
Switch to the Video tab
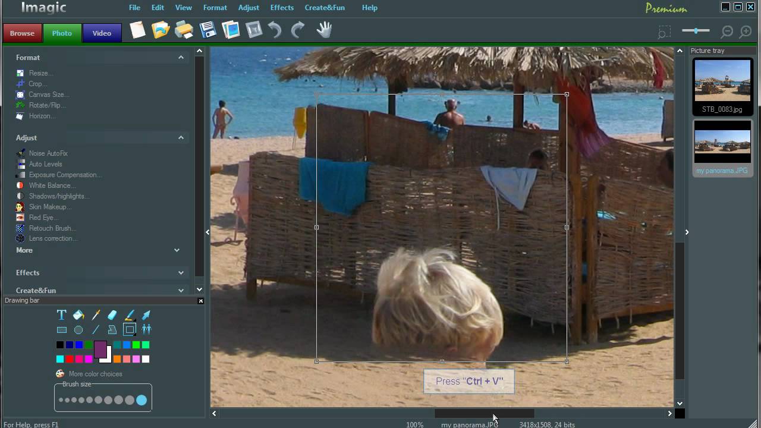pos(101,33)
